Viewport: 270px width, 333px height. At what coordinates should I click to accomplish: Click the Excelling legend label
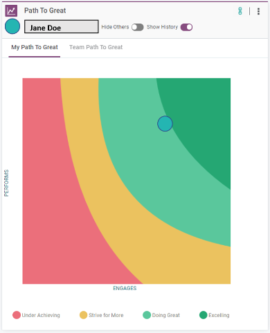point(219,315)
